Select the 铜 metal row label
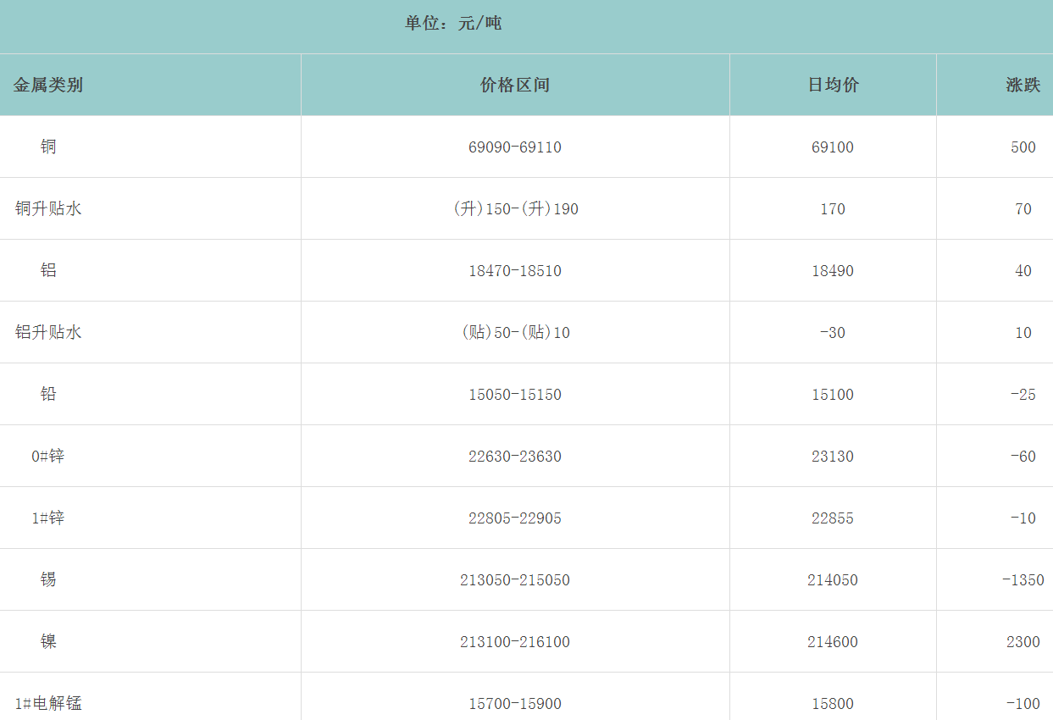The image size is (1053, 720). pos(48,147)
